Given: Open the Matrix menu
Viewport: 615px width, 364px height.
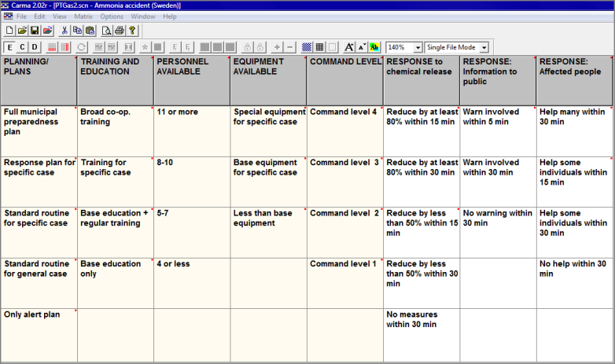Looking at the screenshot, I should coord(83,17).
